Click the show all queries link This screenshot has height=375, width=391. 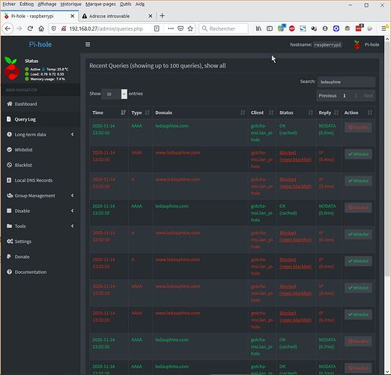(215, 66)
